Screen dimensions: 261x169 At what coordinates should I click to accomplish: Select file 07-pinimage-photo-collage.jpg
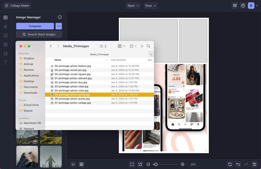(x=99, y=103)
